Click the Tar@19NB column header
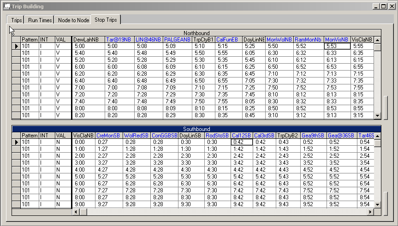The image size is (398, 226). coord(119,40)
